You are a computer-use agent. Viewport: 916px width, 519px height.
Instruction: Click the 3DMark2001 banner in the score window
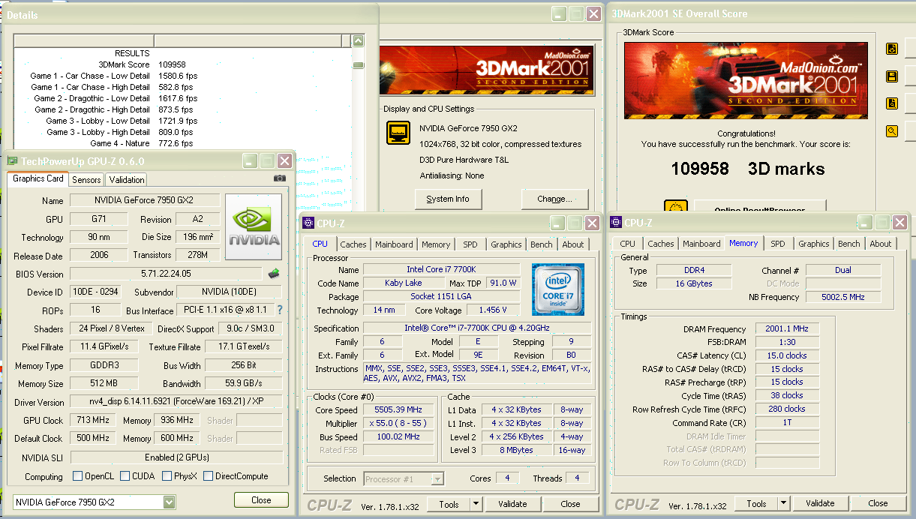click(746, 79)
